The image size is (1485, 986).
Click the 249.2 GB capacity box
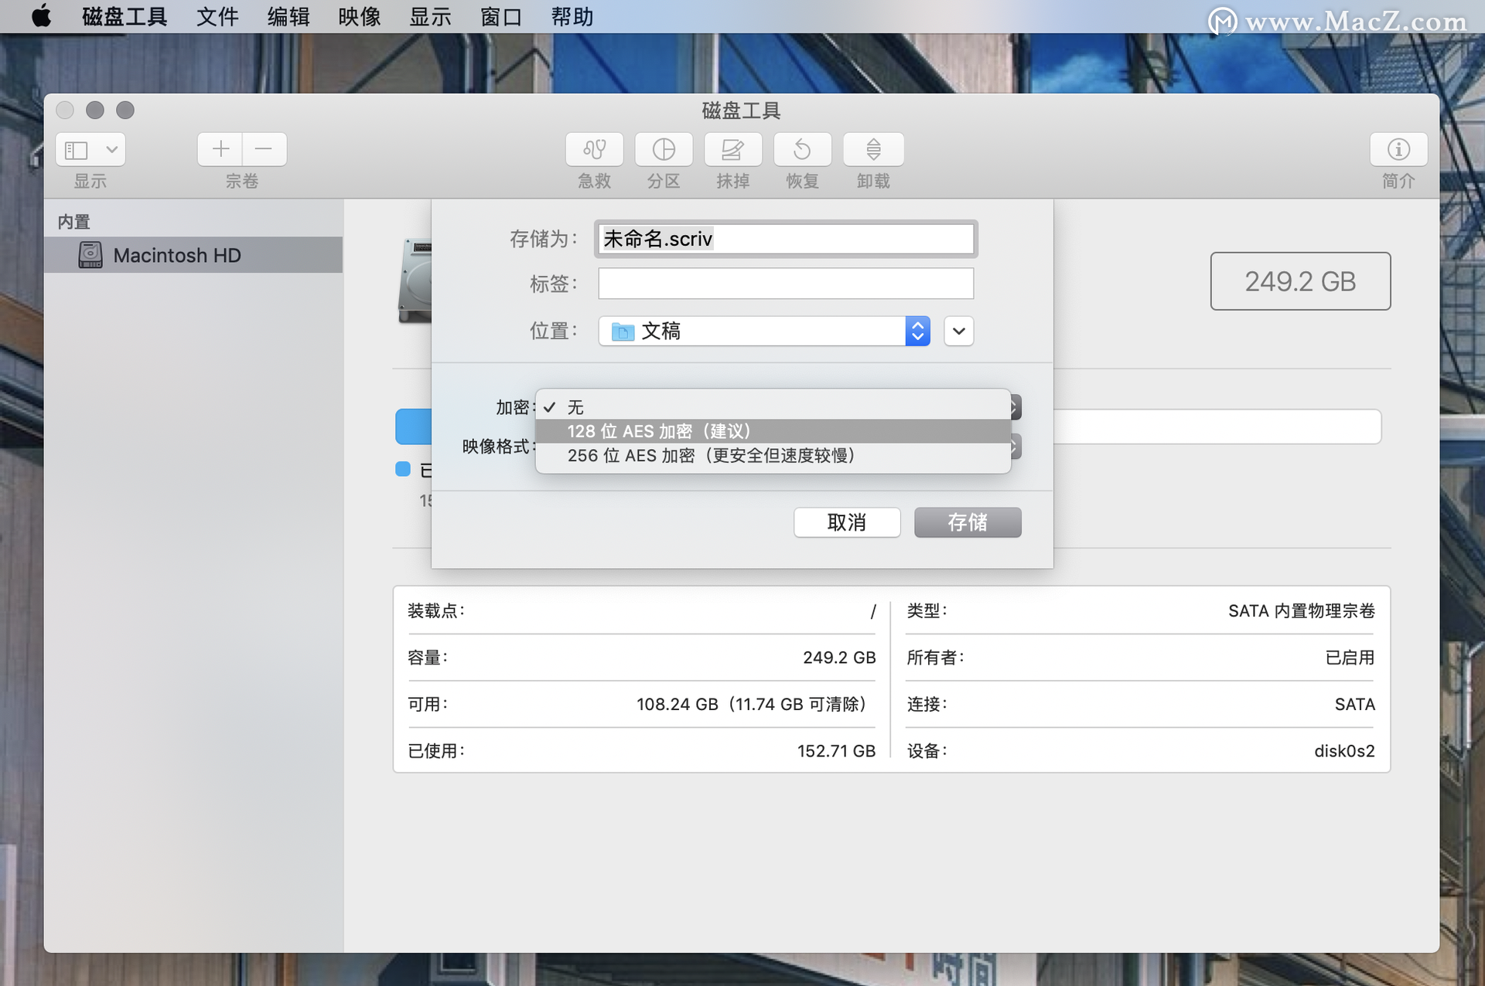tap(1300, 281)
